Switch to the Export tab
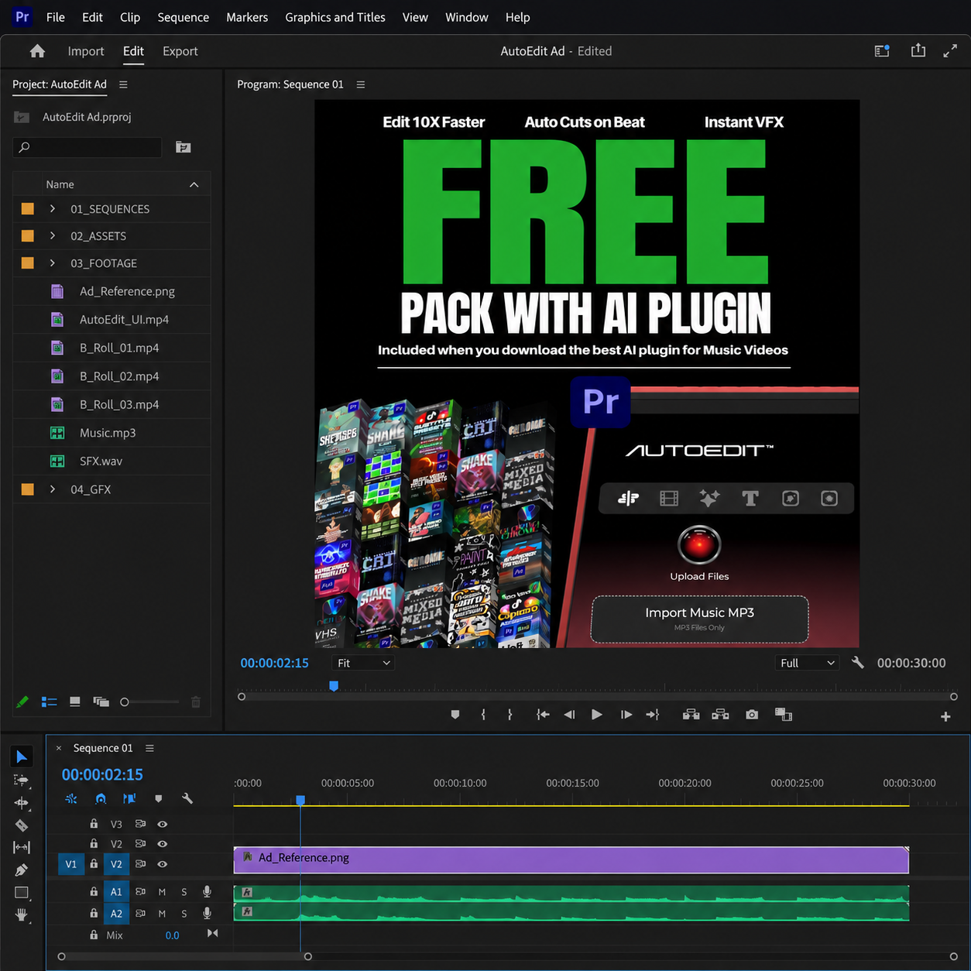 (x=180, y=51)
